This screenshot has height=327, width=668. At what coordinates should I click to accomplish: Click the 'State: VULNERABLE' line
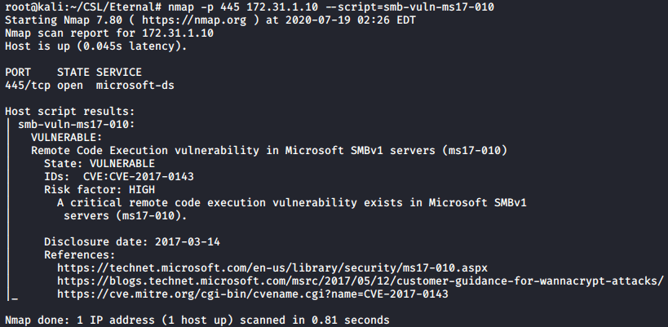[x=98, y=163]
